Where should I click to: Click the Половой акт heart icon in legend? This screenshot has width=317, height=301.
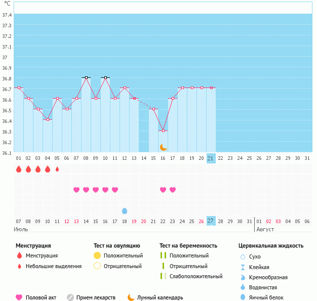pyautogui.click(x=19, y=297)
